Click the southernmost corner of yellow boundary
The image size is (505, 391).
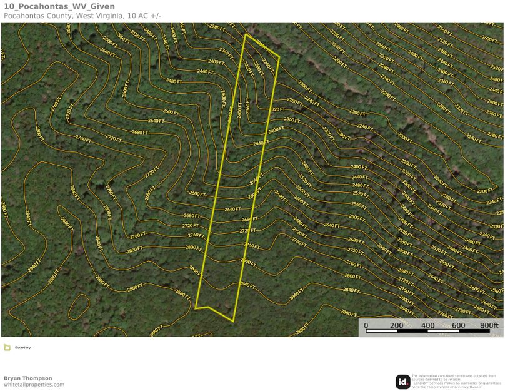233,322
